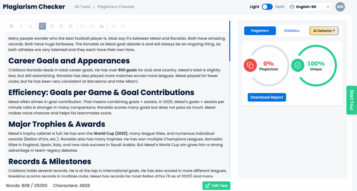Click the Start Tour side button
This screenshot has height=191, width=357.
(x=351, y=100)
